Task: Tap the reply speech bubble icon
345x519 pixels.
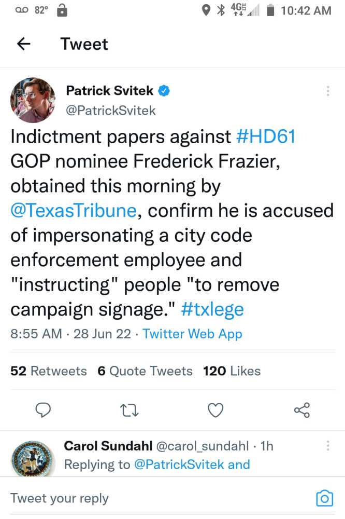Action: point(43,411)
